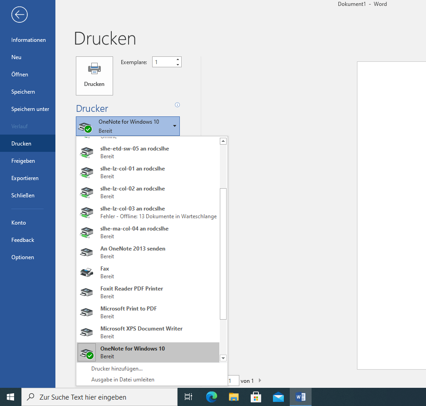Click into the Exemplare number field
The height and width of the screenshot is (406, 426).
[x=163, y=62]
